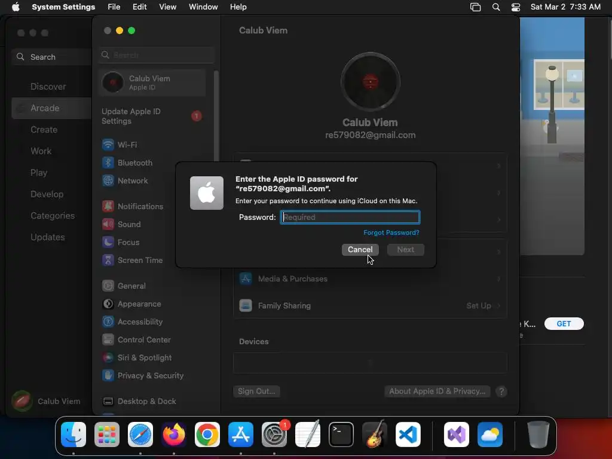The height and width of the screenshot is (459, 612).
Task: Open Weather app from the Dock
Action: (x=490, y=434)
